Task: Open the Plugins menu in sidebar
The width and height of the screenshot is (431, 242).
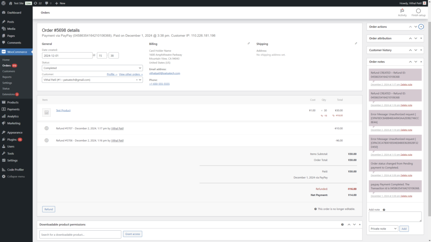Action: click(12, 139)
